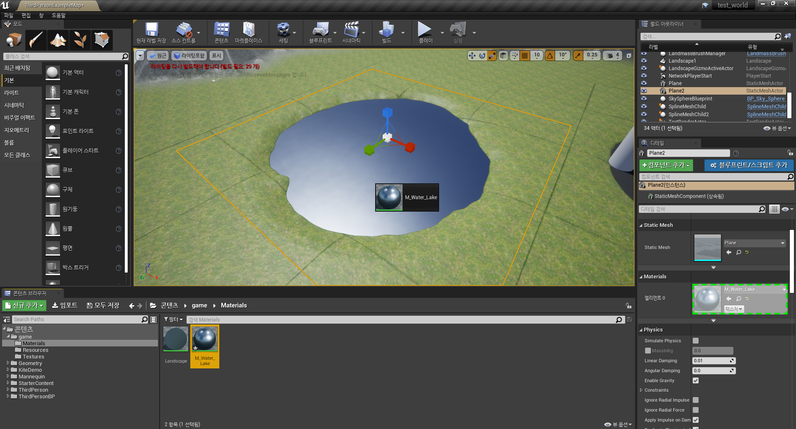Collapse the Static Mesh section
Screen dimensions: 796x429
641,225
